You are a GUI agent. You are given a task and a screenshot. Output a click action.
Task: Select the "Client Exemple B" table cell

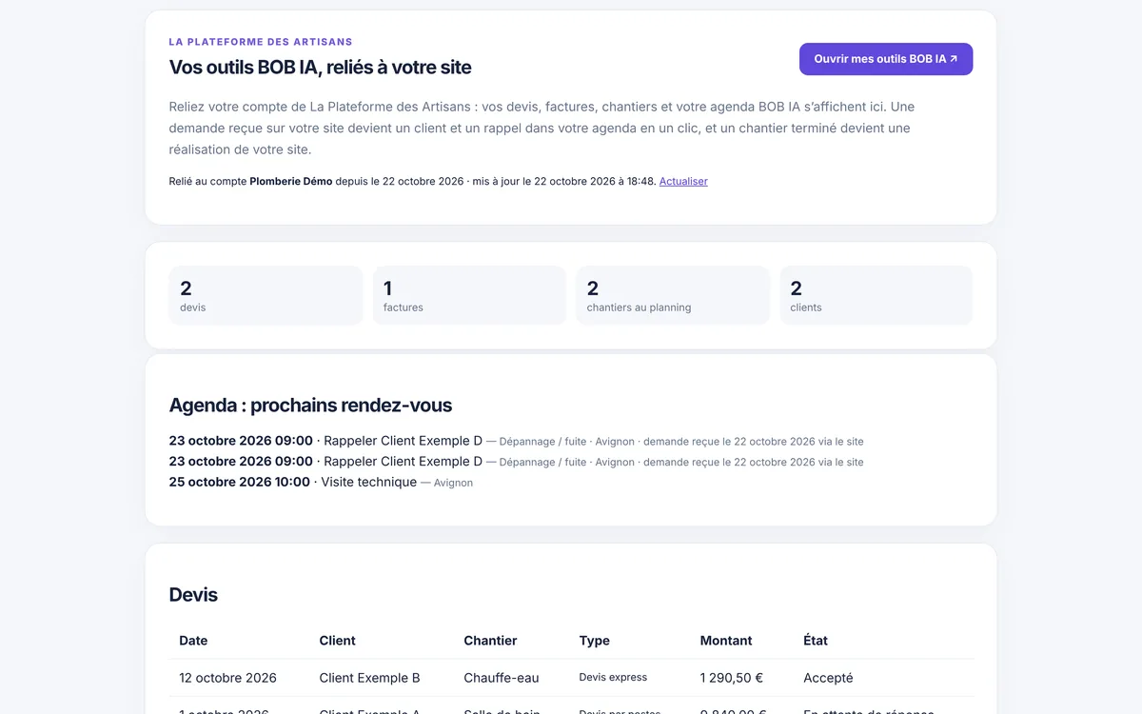(370, 678)
